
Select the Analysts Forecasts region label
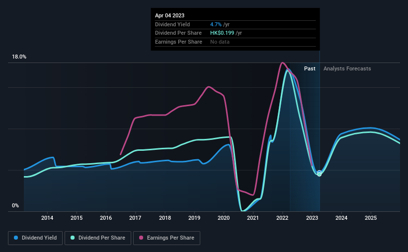click(347, 68)
